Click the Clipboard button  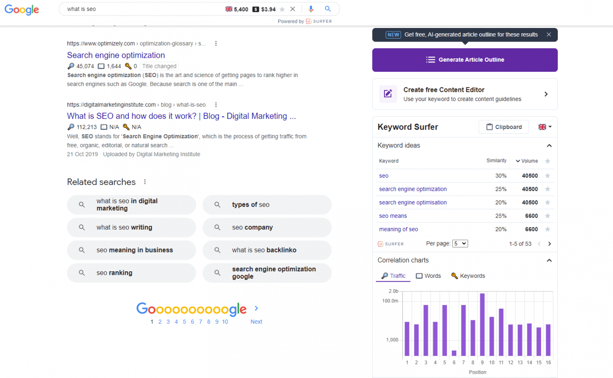(x=504, y=127)
